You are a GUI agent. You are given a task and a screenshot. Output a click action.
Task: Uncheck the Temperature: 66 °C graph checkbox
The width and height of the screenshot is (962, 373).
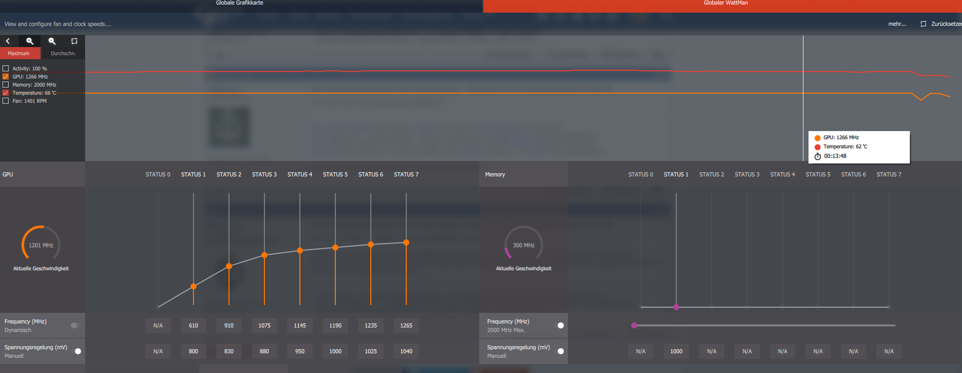6,93
